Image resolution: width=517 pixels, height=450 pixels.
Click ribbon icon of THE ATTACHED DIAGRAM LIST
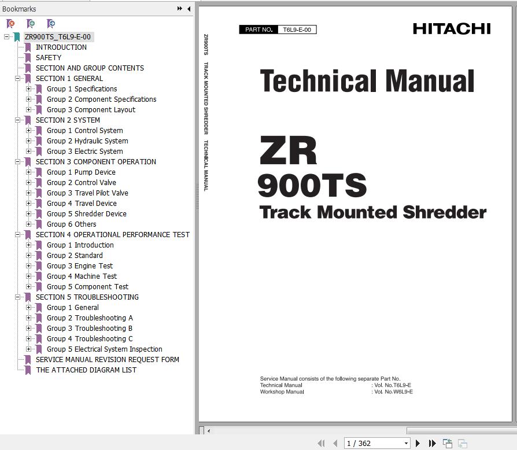[28, 370]
